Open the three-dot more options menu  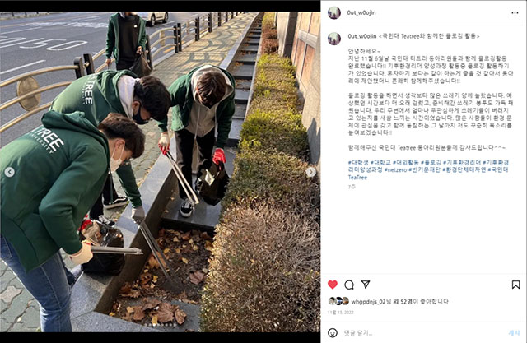(x=515, y=13)
